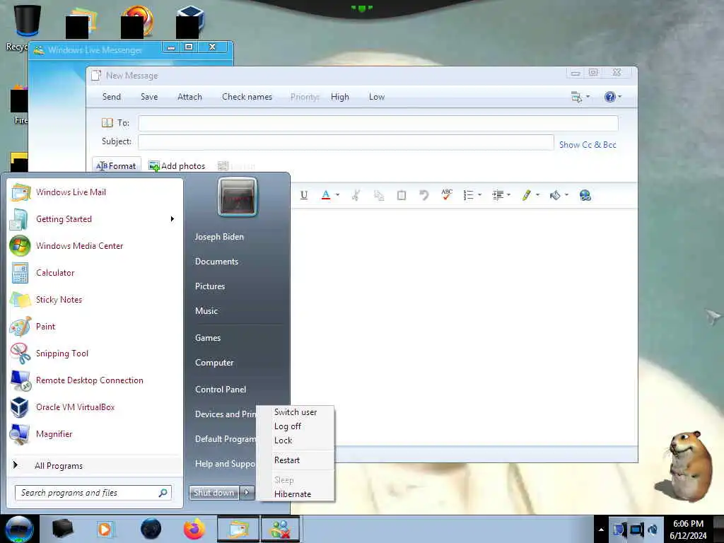This screenshot has height=543, width=724.
Task: Click the indent paragraph icon
Action: pos(498,195)
